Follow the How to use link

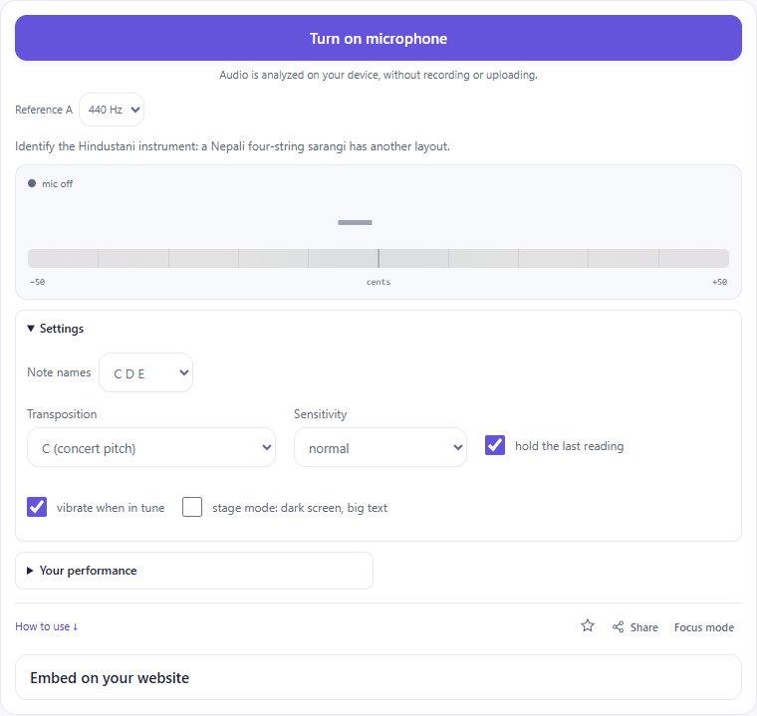point(47,626)
